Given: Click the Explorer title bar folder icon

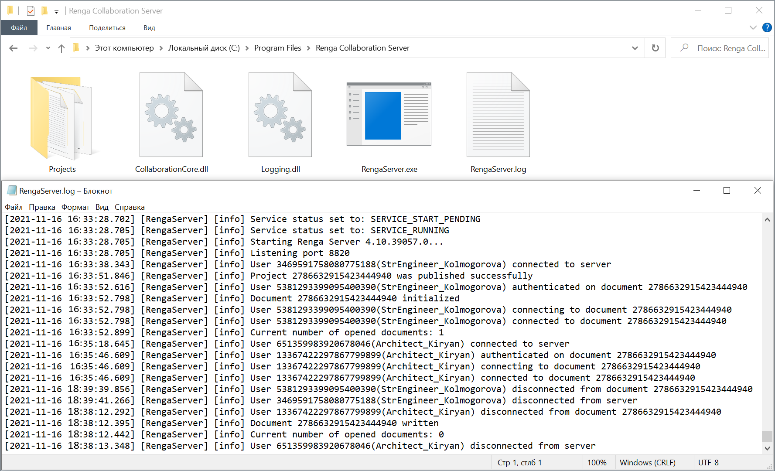Looking at the screenshot, I should [10, 10].
